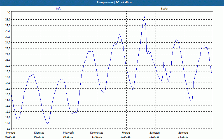Click the °C unit label on axis
The width and height of the screenshot is (224, 140).
(9, 13)
